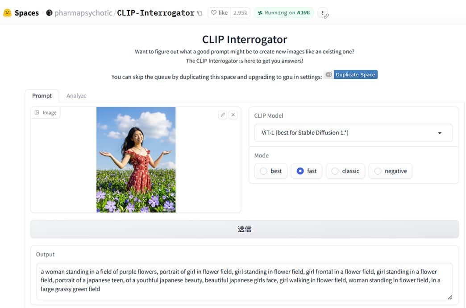Click the link icon beside the options menu
The height and width of the screenshot is (308, 466).
coord(326,16)
